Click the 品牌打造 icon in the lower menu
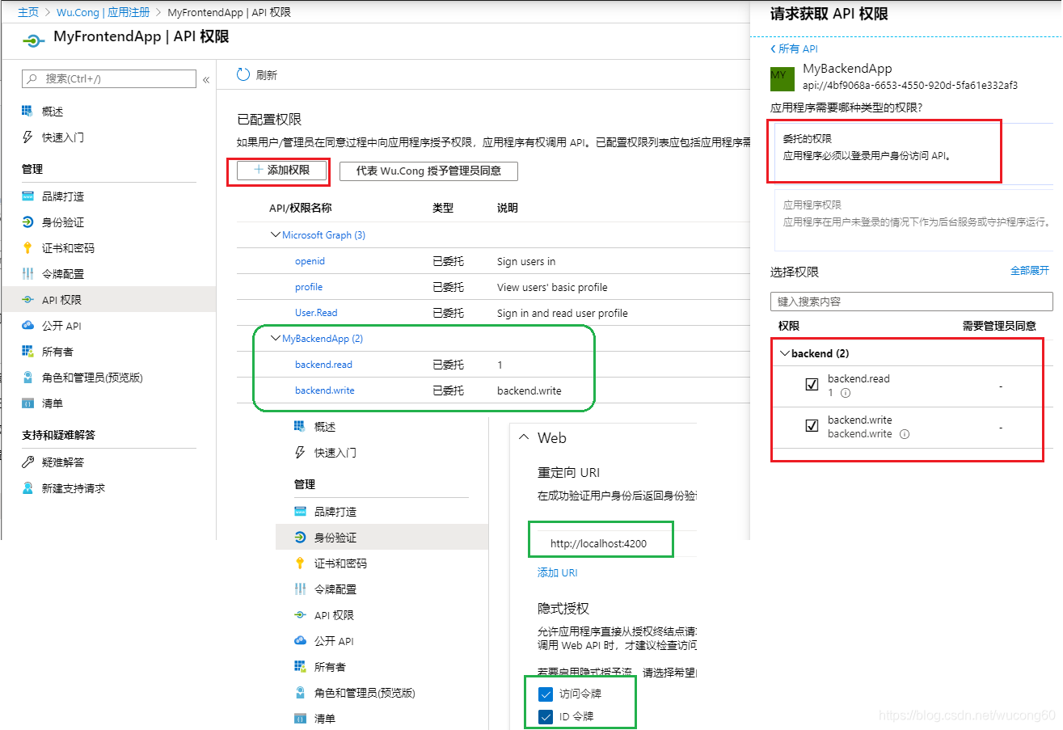The height and width of the screenshot is (730, 1063). point(300,511)
